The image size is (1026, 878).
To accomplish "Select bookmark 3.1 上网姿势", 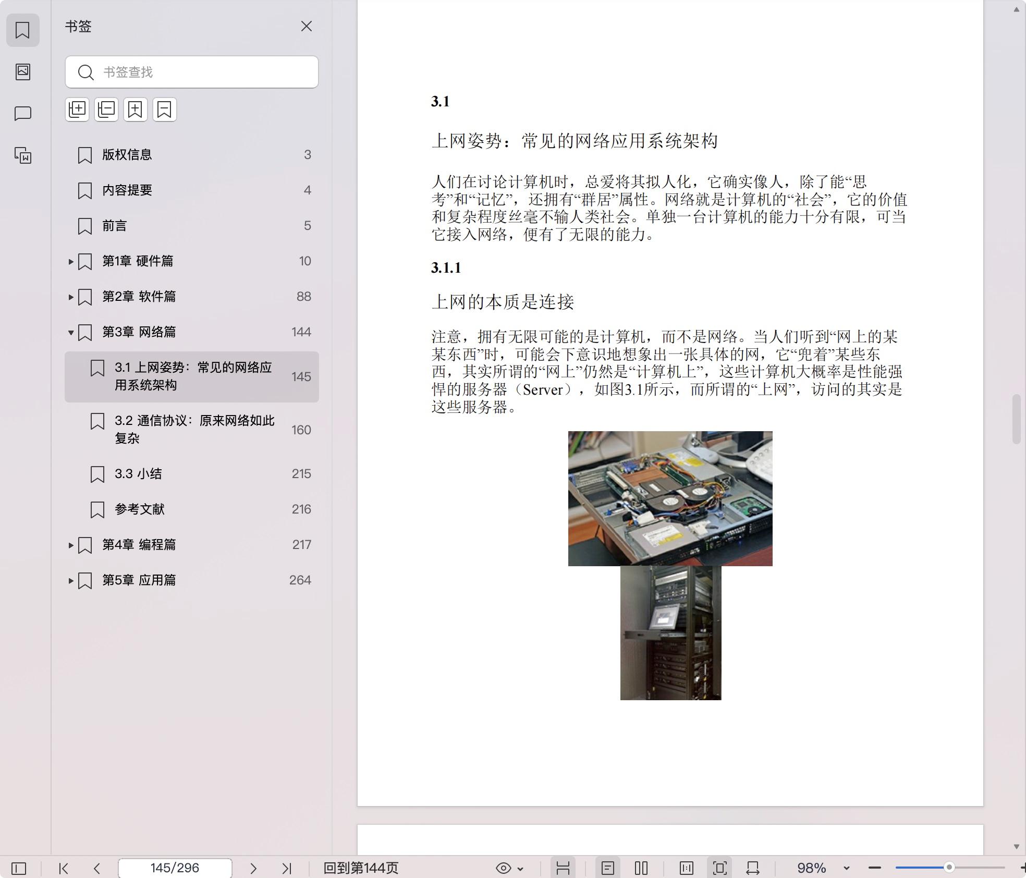I will point(192,376).
